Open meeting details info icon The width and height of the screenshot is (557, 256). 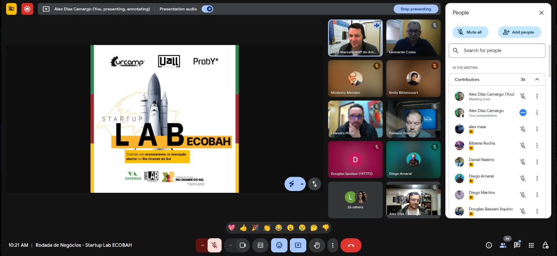pos(489,245)
